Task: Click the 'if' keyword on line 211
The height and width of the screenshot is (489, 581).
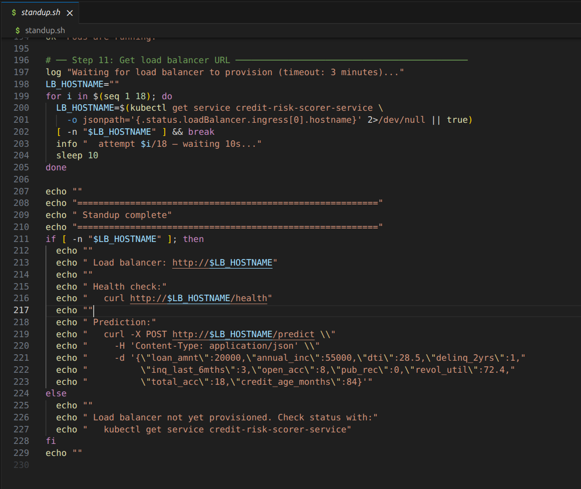Action: click(51, 239)
